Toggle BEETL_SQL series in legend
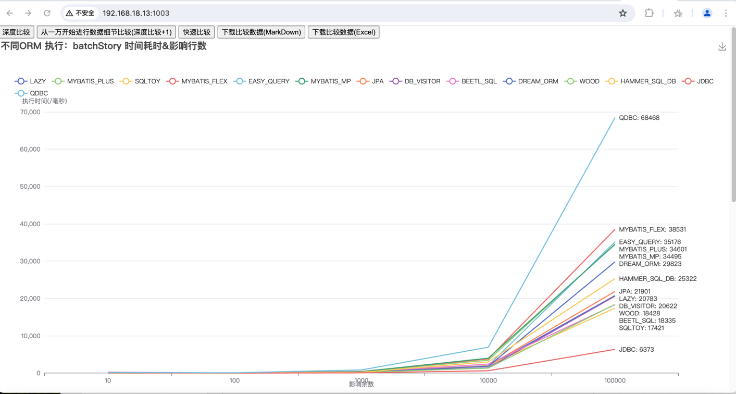This screenshot has height=394, width=736. pyautogui.click(x=472, y=81)
